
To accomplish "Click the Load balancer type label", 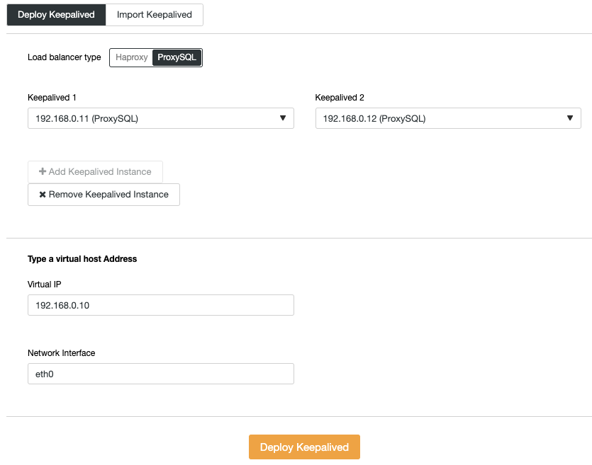I will click(x=65, y=57).
